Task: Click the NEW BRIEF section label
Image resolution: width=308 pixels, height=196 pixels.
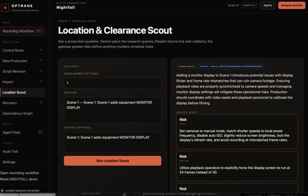Action: point(71,67)
